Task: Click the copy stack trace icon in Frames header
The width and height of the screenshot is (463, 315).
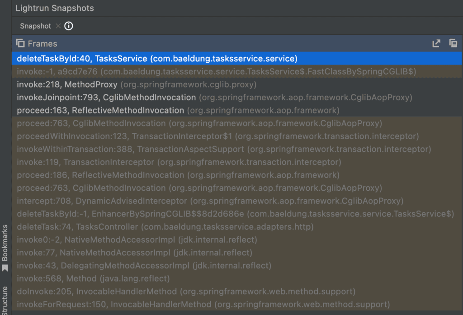Action: point(454,43)
